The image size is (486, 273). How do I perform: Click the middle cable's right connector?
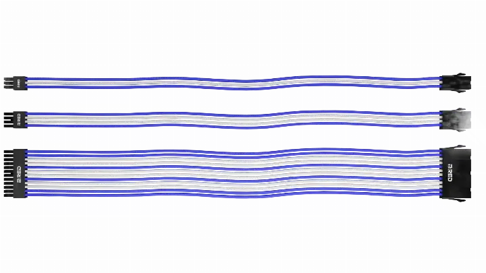[456, 122]
